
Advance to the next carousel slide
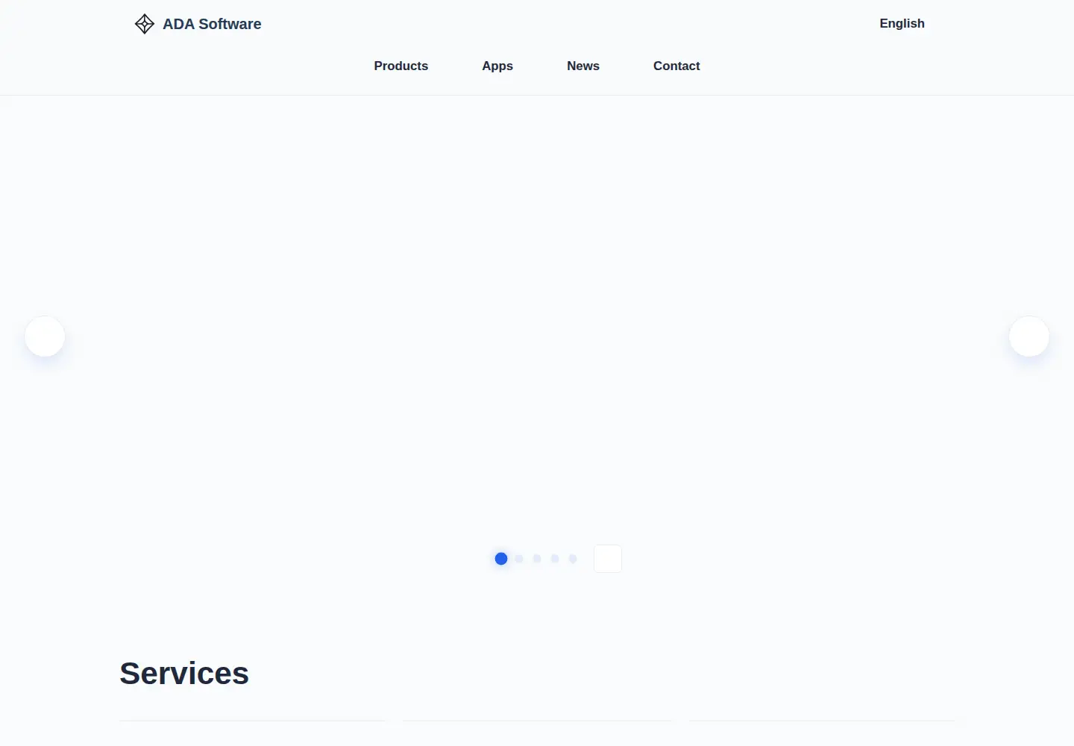1029,336
